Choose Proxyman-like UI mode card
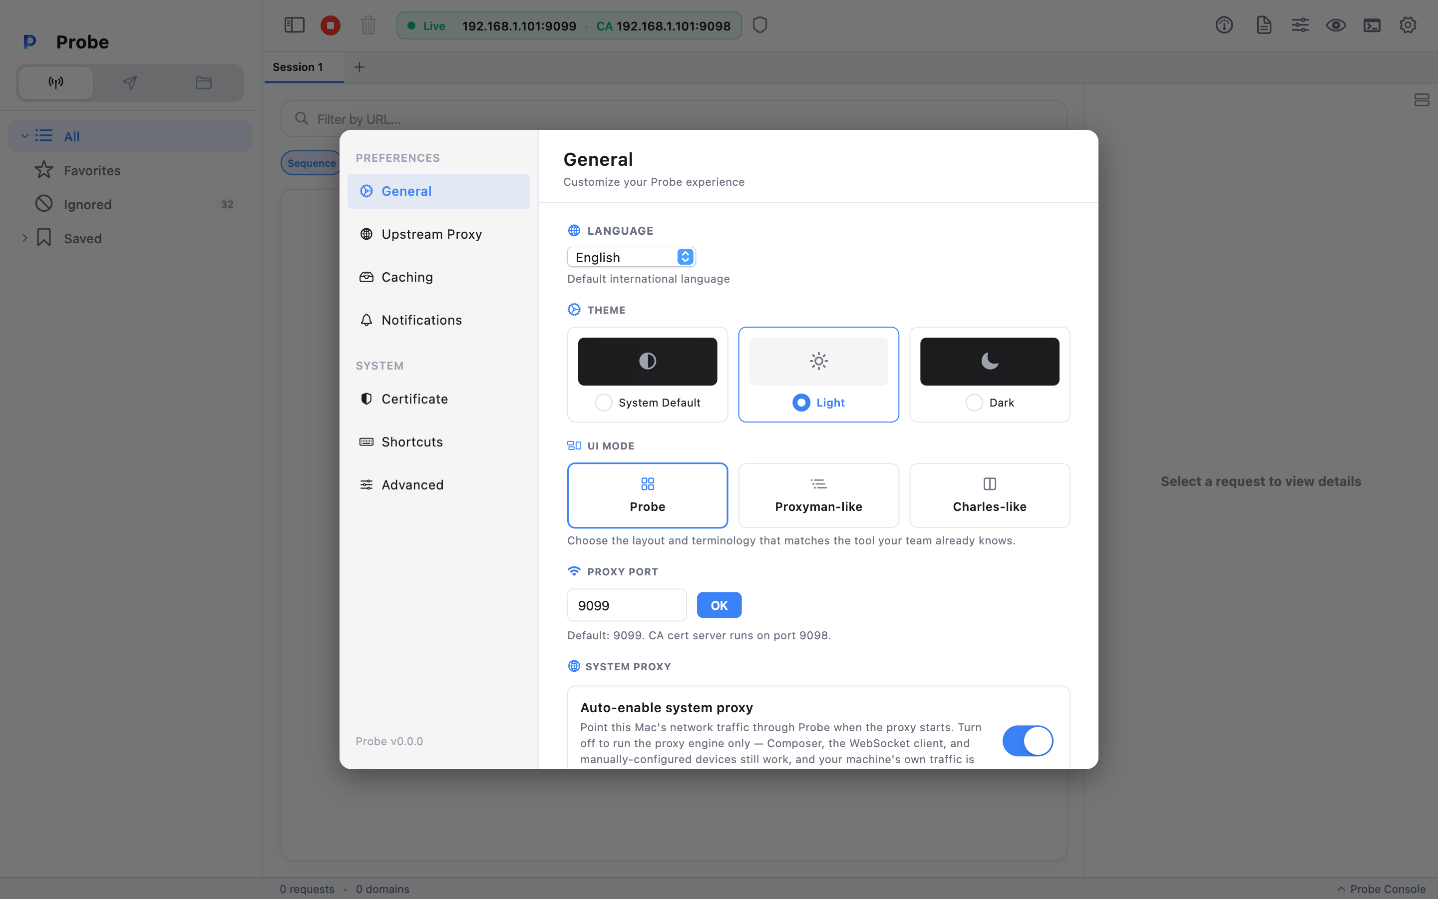Image resolution: width=1438 pixels, height=899 pixels. coord(819,495)
